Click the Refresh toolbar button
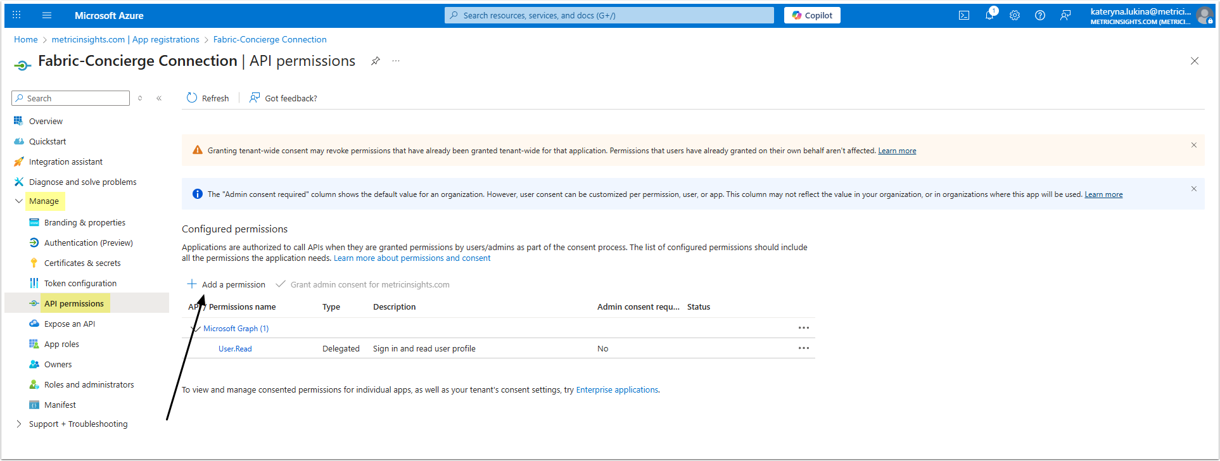Image resolution: width=1220 pixels, height=461 pixels. tap(208, 98)
